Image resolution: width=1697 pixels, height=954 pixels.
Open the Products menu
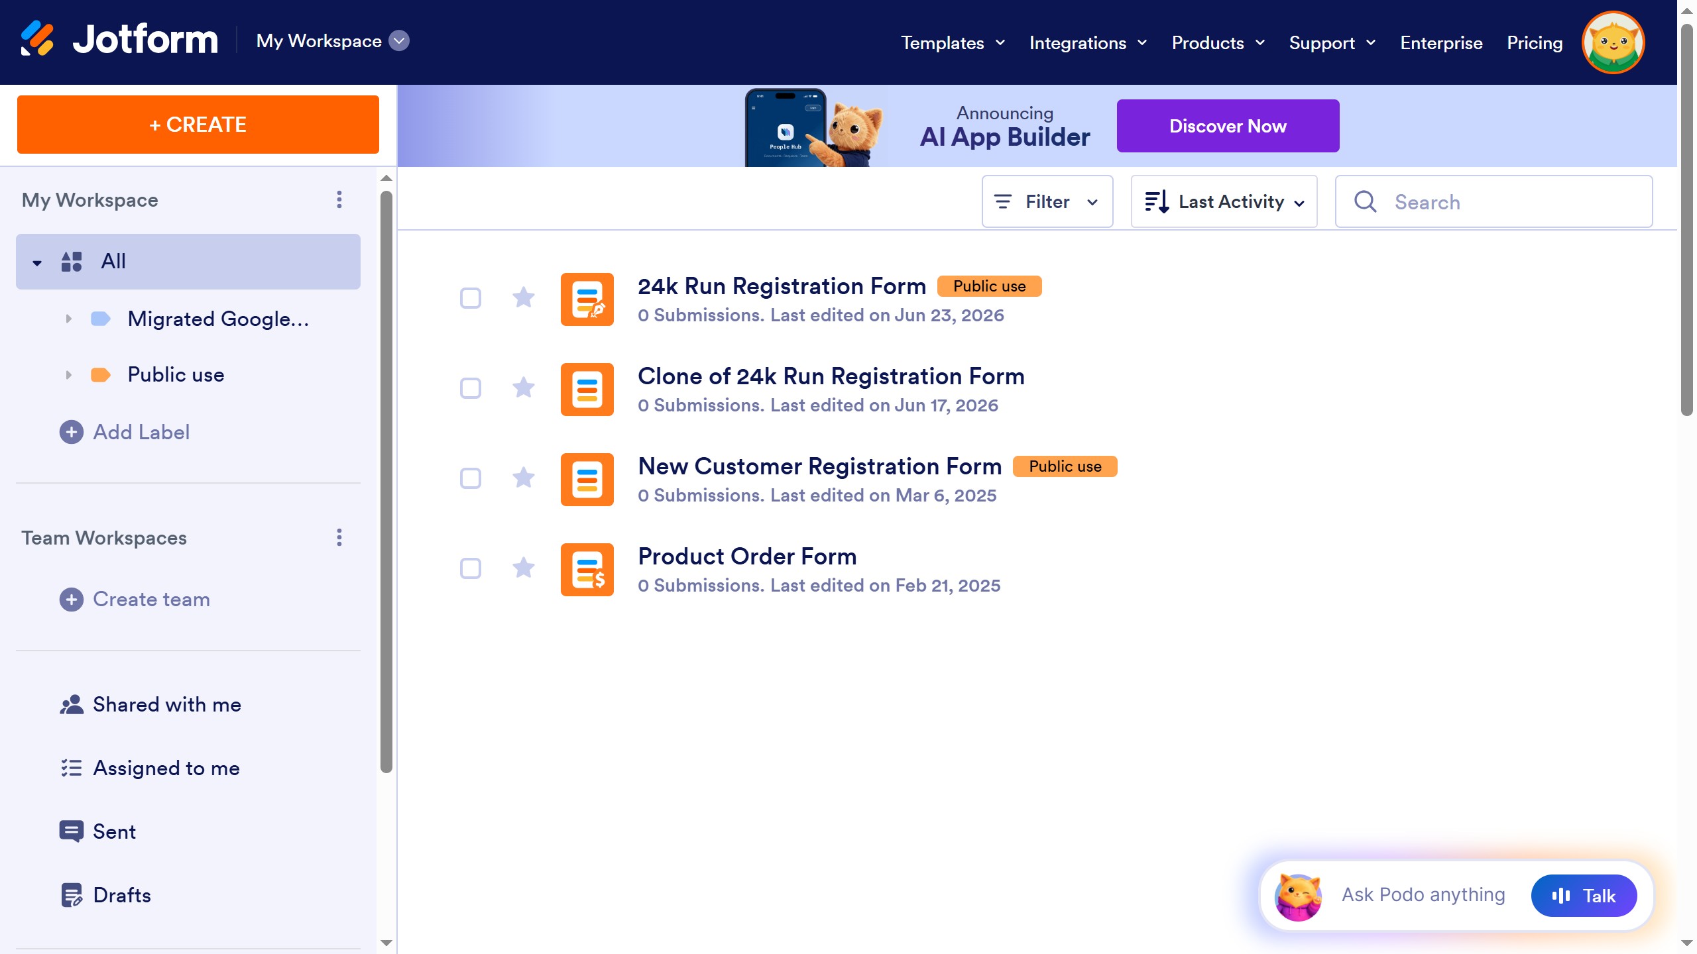(x=1218, y=43)
